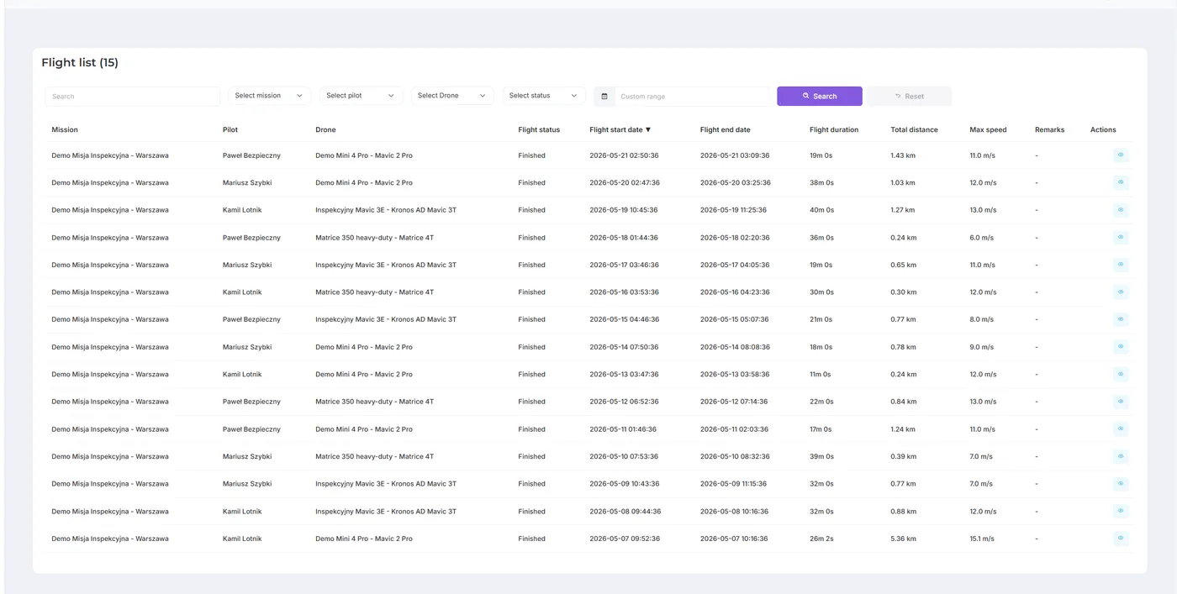Screen dimensions: 1177x594
Task: Select end date 2026-05-21 03:09:36
Action: pos(735,155)
